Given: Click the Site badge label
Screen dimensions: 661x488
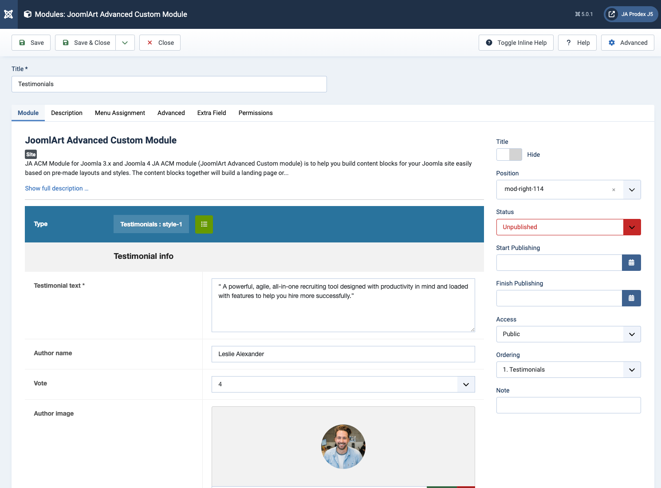Looking at the screenshot, I should 31,155.
